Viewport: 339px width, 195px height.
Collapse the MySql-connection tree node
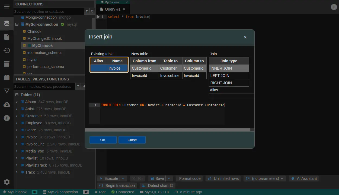coord(17,24)
